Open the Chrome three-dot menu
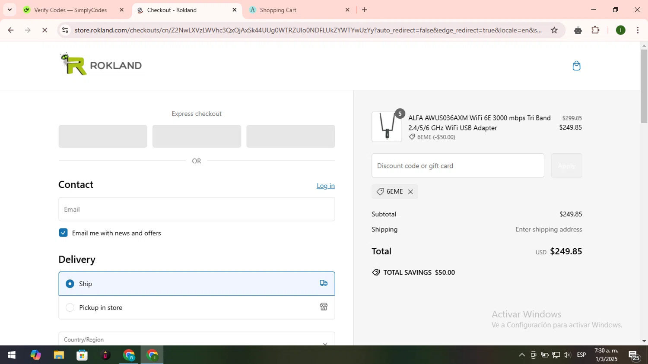Image resolution: width=648 pixels, height=364 pixels. pos(638,30)
